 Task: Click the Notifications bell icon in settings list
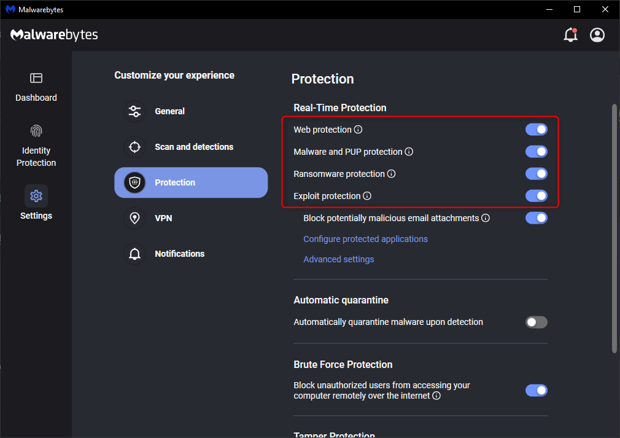tap(134, 254)
